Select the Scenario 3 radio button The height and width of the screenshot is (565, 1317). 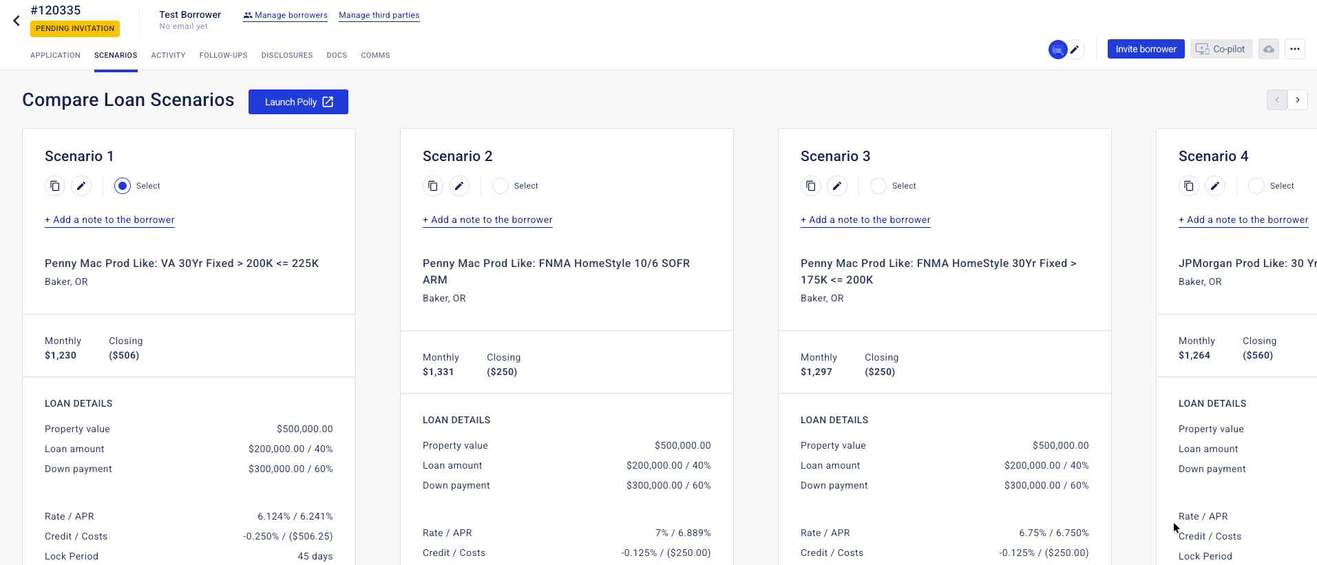tap(878, 186)
